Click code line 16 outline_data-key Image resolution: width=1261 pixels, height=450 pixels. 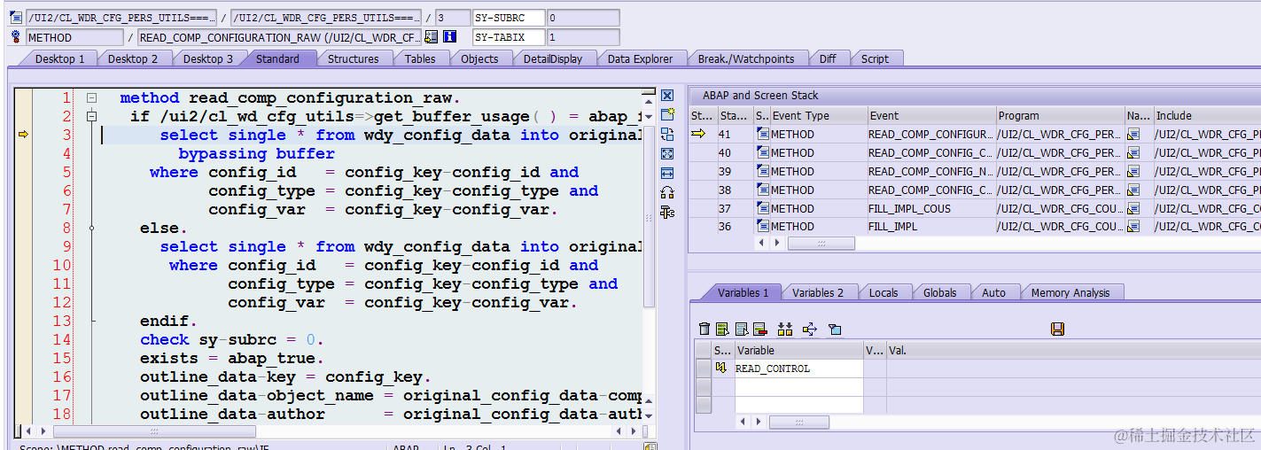pos(285,377)
